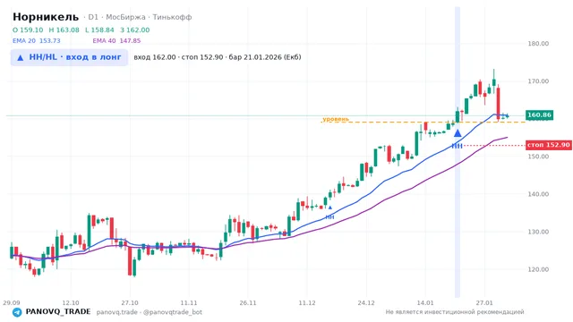Click the 12.10 date axis label
Image resolution: width=573 pixels, height=322 pixels.
tap(71, 302)
